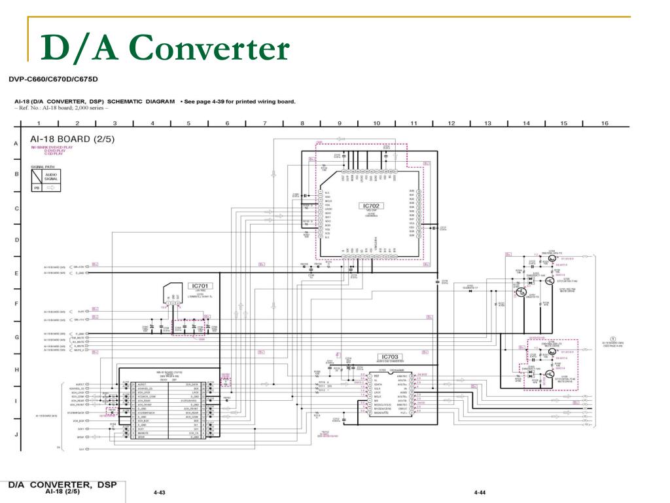670x503 pixels.
Task: Click the "SIGNAL PATH" legend heading
Action: tap(43, 167)
